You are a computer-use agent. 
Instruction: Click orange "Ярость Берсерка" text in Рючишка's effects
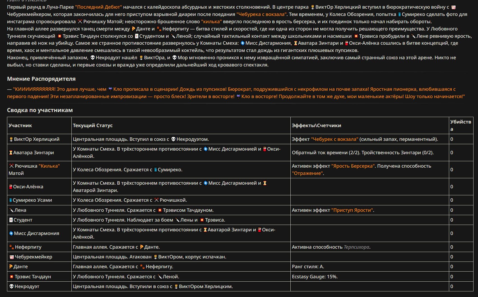[x=353, y=166]
